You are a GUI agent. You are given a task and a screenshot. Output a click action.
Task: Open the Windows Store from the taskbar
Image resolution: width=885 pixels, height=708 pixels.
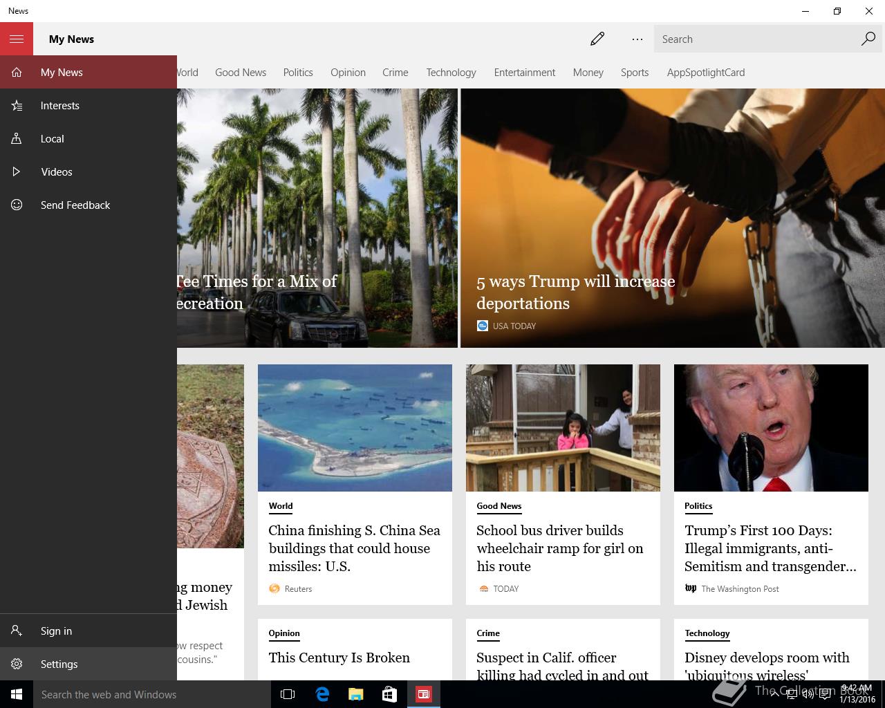tap(390, 694)
